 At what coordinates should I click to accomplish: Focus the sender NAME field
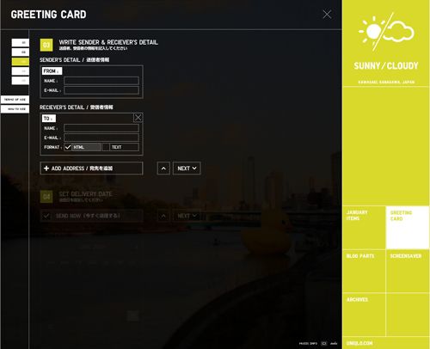click(x=101, y=81)
